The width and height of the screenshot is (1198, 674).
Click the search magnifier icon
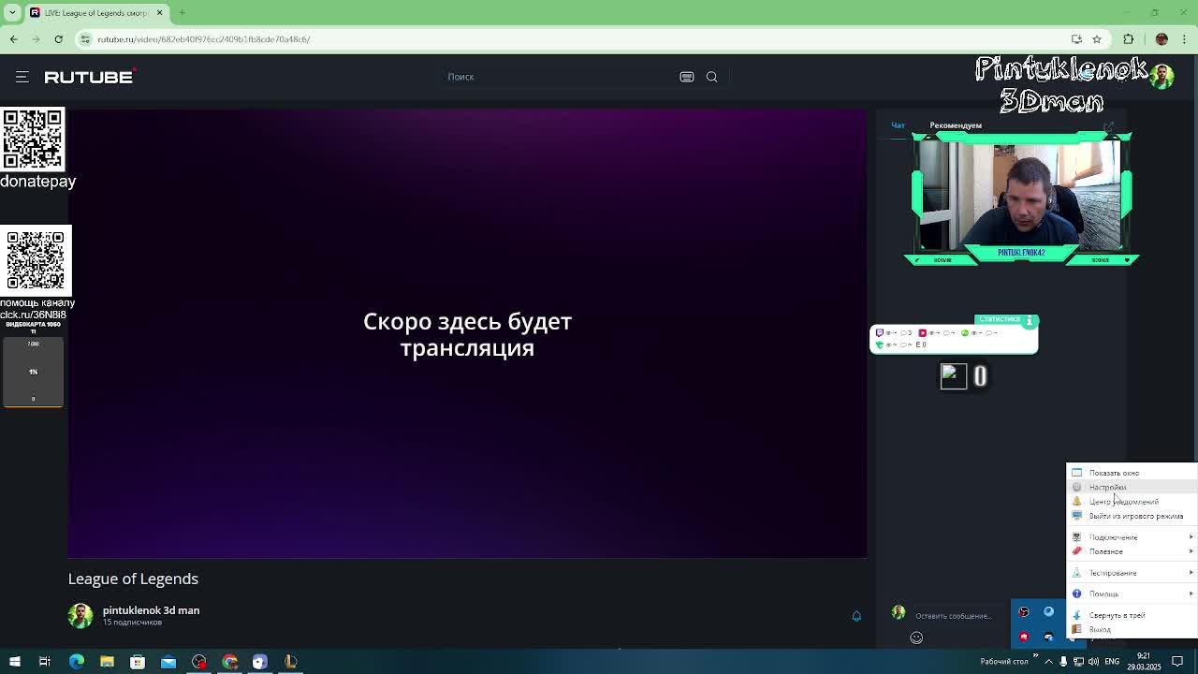[712, 77]
